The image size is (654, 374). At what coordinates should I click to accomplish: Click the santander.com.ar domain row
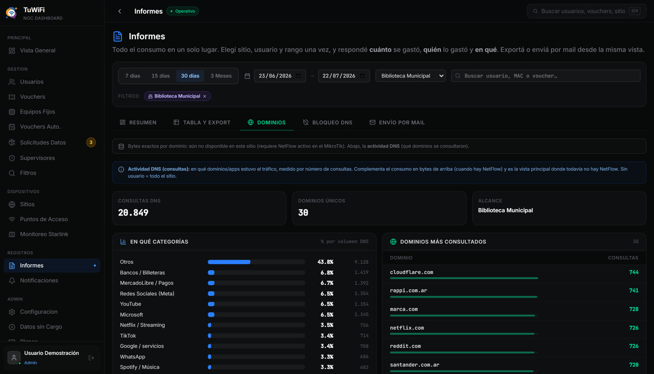[514, 366]
